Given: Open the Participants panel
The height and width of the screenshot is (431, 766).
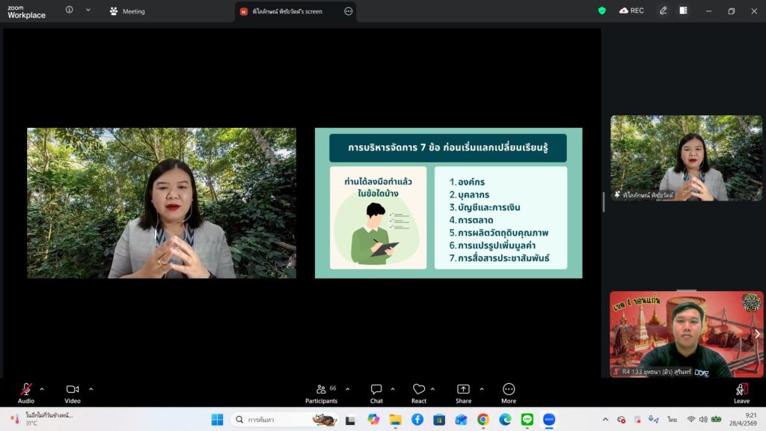Looking at the screenshot, I should point(321,394).
